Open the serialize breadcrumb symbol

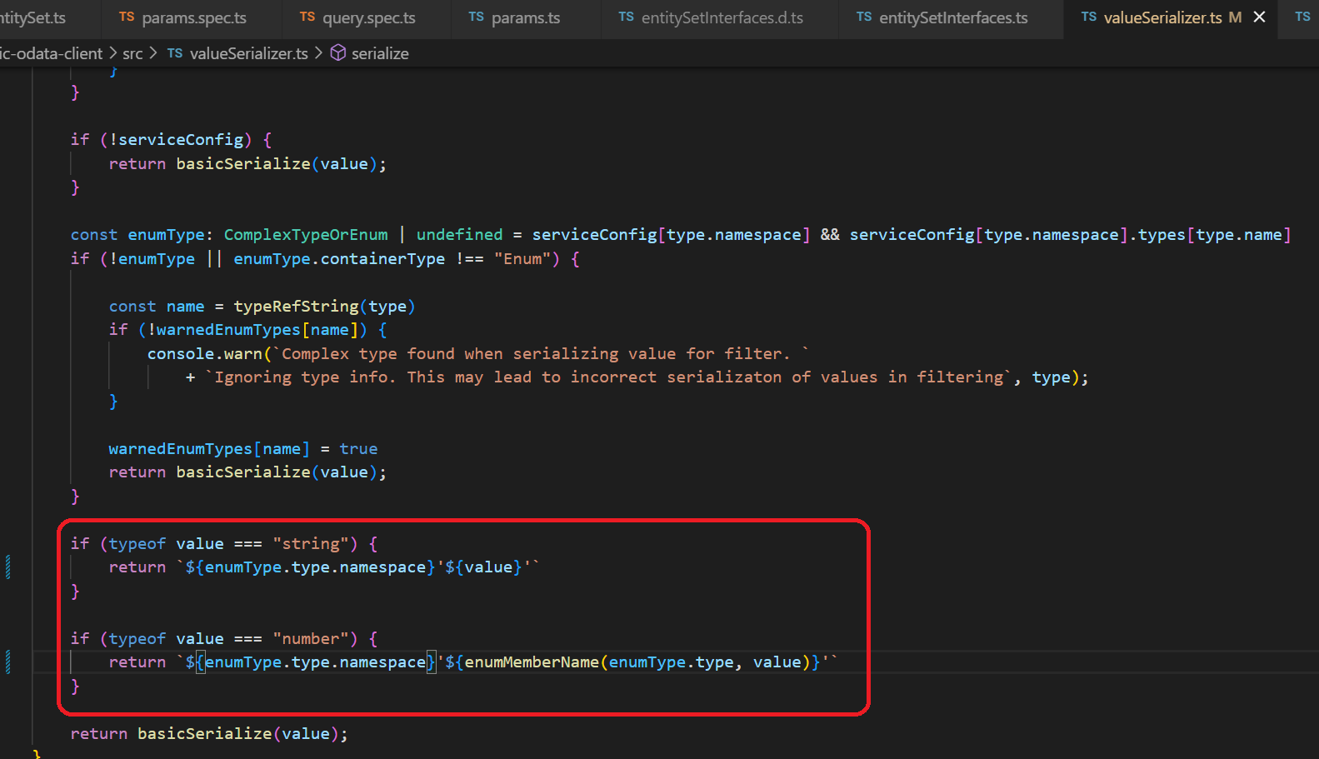(x=380, y=53)
